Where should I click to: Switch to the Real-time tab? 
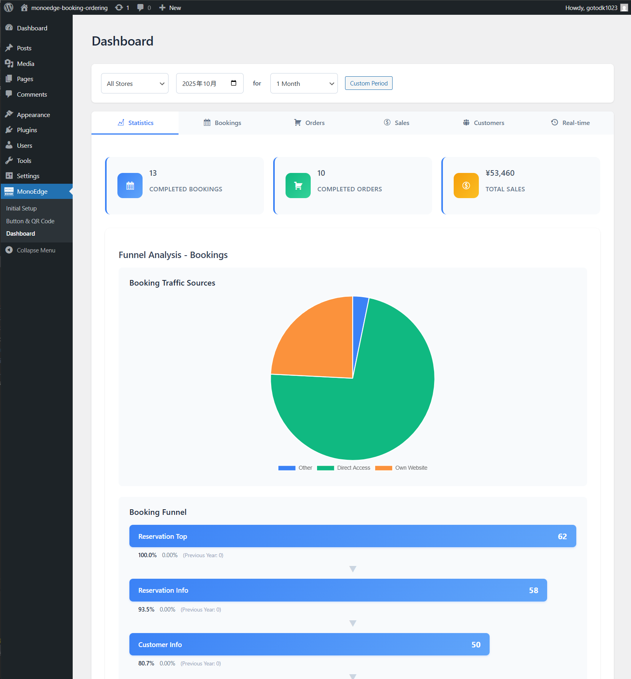(x=570, y=123)
